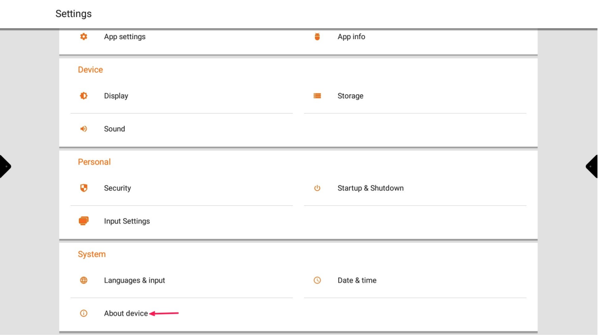Click the Security shield icon
This screenshot has height=336, width=598.
pyautogui.click(x=84, y=188)
